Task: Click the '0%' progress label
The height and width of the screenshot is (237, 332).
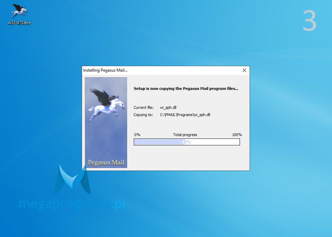Action: click(137, 135)
